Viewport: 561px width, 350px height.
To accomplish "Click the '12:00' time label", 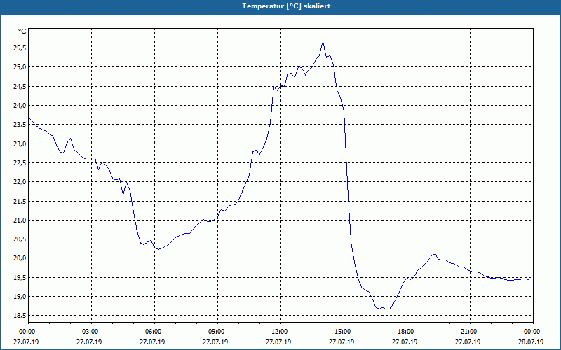I will click(x=280, y=332).
